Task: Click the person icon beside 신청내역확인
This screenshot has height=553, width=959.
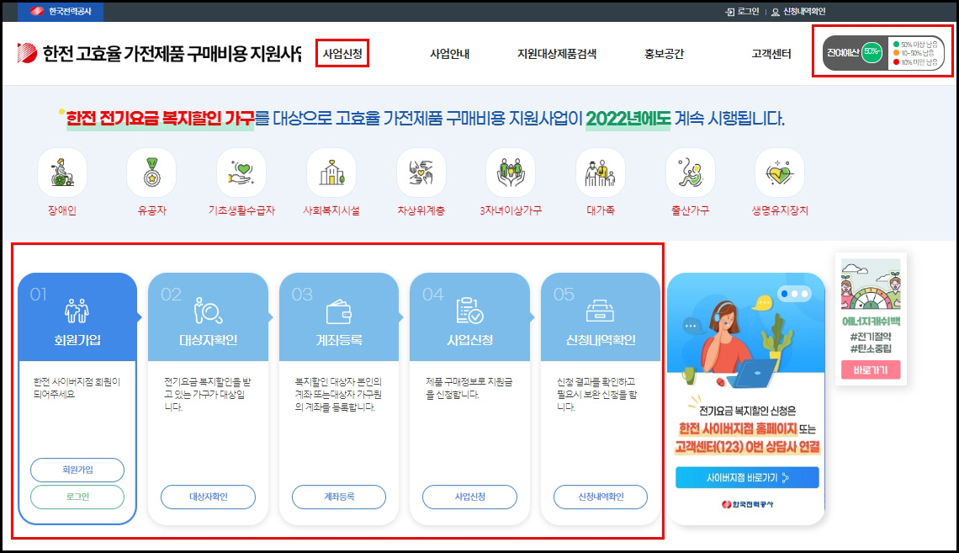Action: pyautogui.click(x=775, y=12)
